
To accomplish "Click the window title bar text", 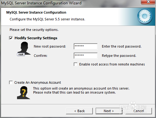I will tap(41, 3).
